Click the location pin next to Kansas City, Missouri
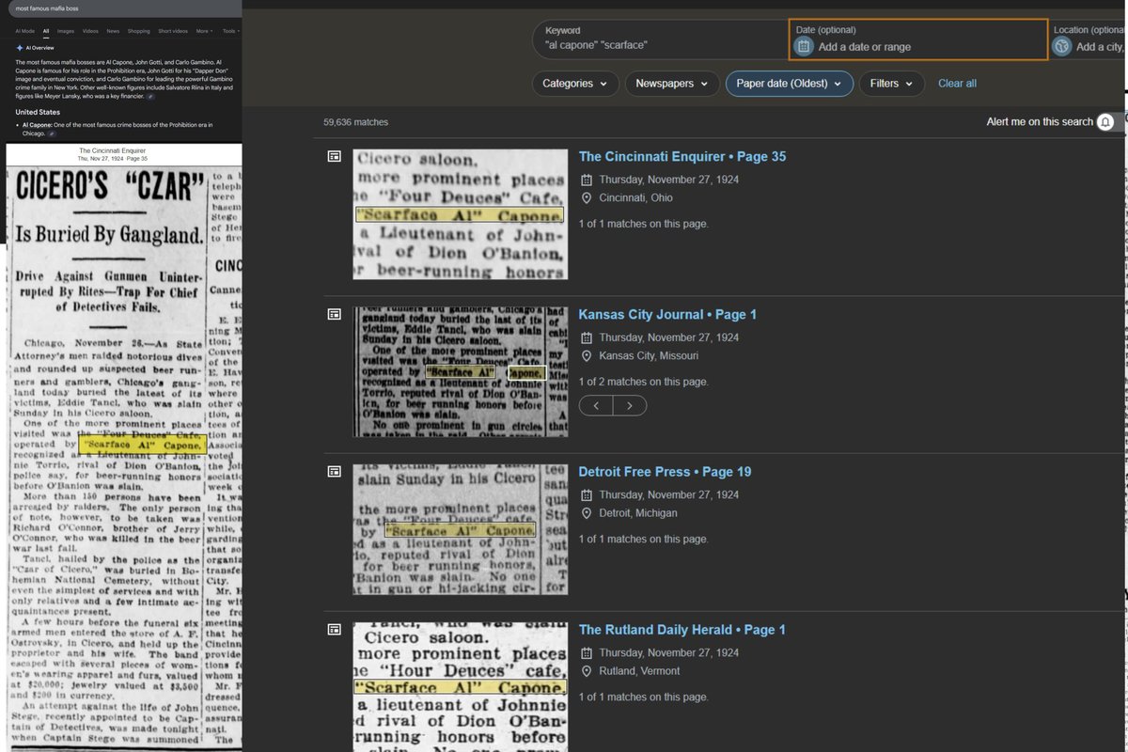1128x752 pixels. tap(587, 356)
